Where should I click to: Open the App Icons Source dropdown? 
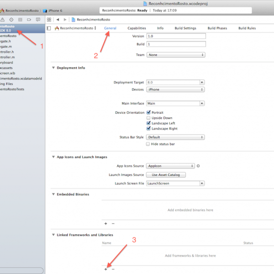tap(170, 166)
